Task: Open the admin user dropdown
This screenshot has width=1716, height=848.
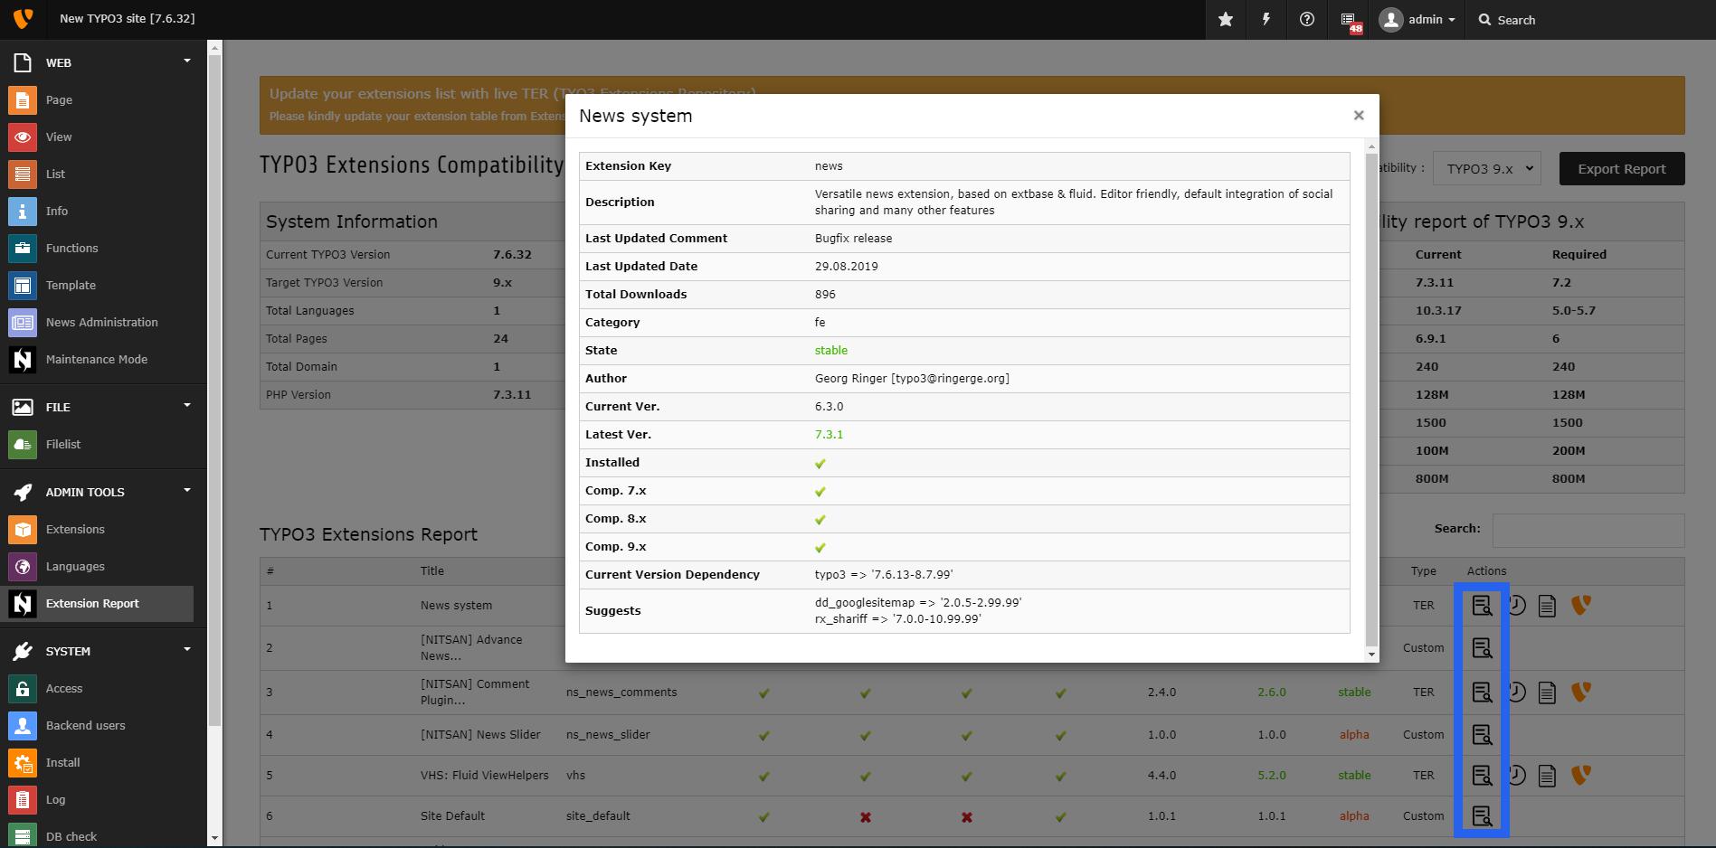Action: 1417,19
